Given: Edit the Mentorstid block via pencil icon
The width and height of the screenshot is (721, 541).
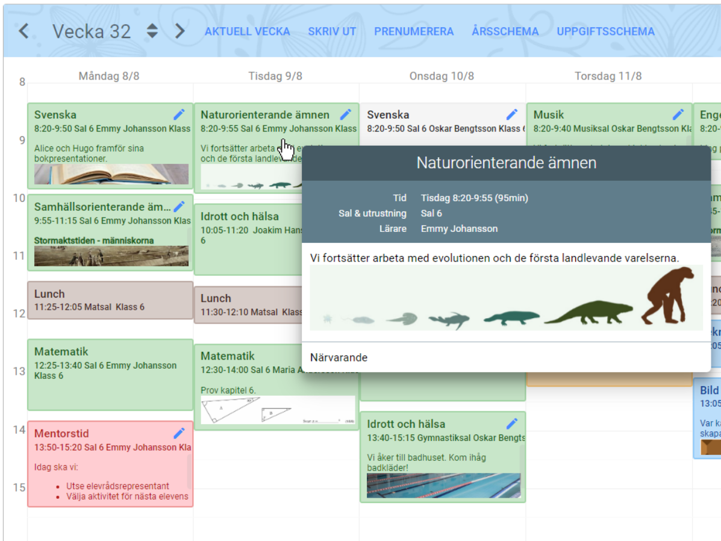Looking at the screenshot, I should pyautogui.click(x=179, y=433).
